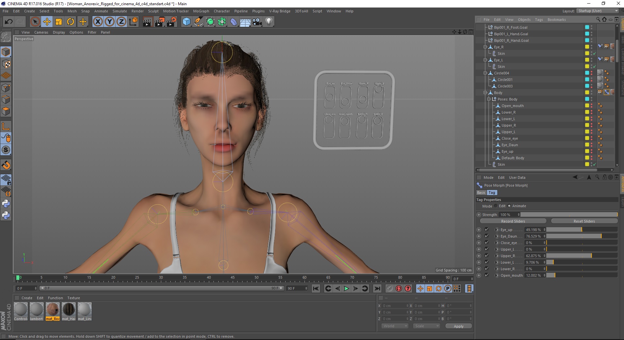
Task: Open the Simulate menu
Action: point(120,11)
